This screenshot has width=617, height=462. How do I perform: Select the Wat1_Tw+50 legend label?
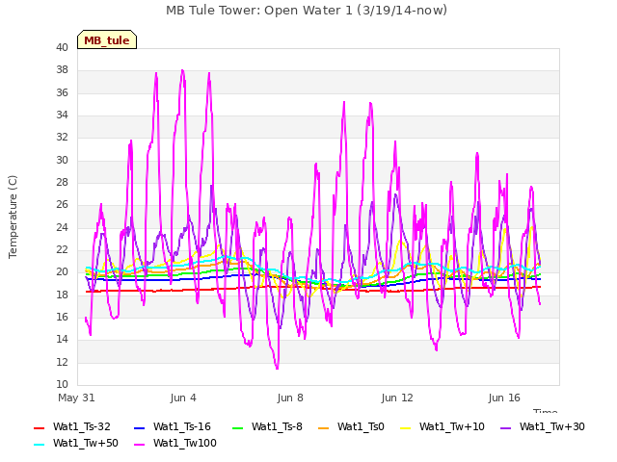click(86, 444)
